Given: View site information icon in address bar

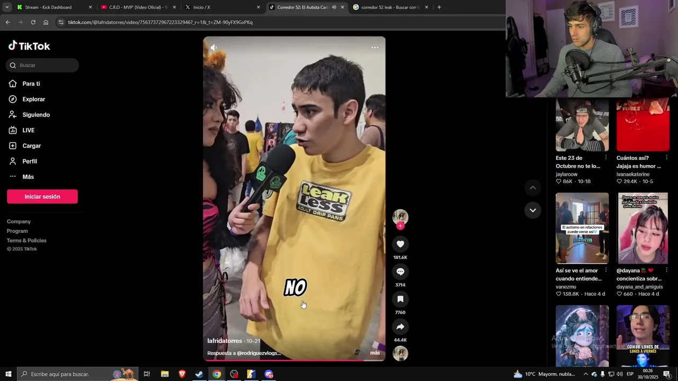Looking at the screenshot, I should (61, 22).
